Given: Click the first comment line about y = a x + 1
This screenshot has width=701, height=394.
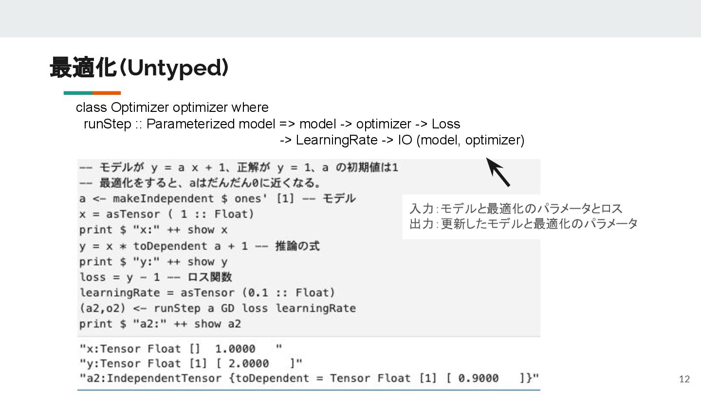Looking at the screenshot, I should tap(239, 168).
